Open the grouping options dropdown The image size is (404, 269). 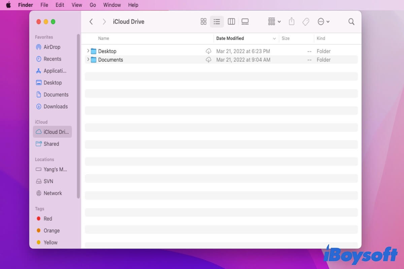tap(273, 22)
